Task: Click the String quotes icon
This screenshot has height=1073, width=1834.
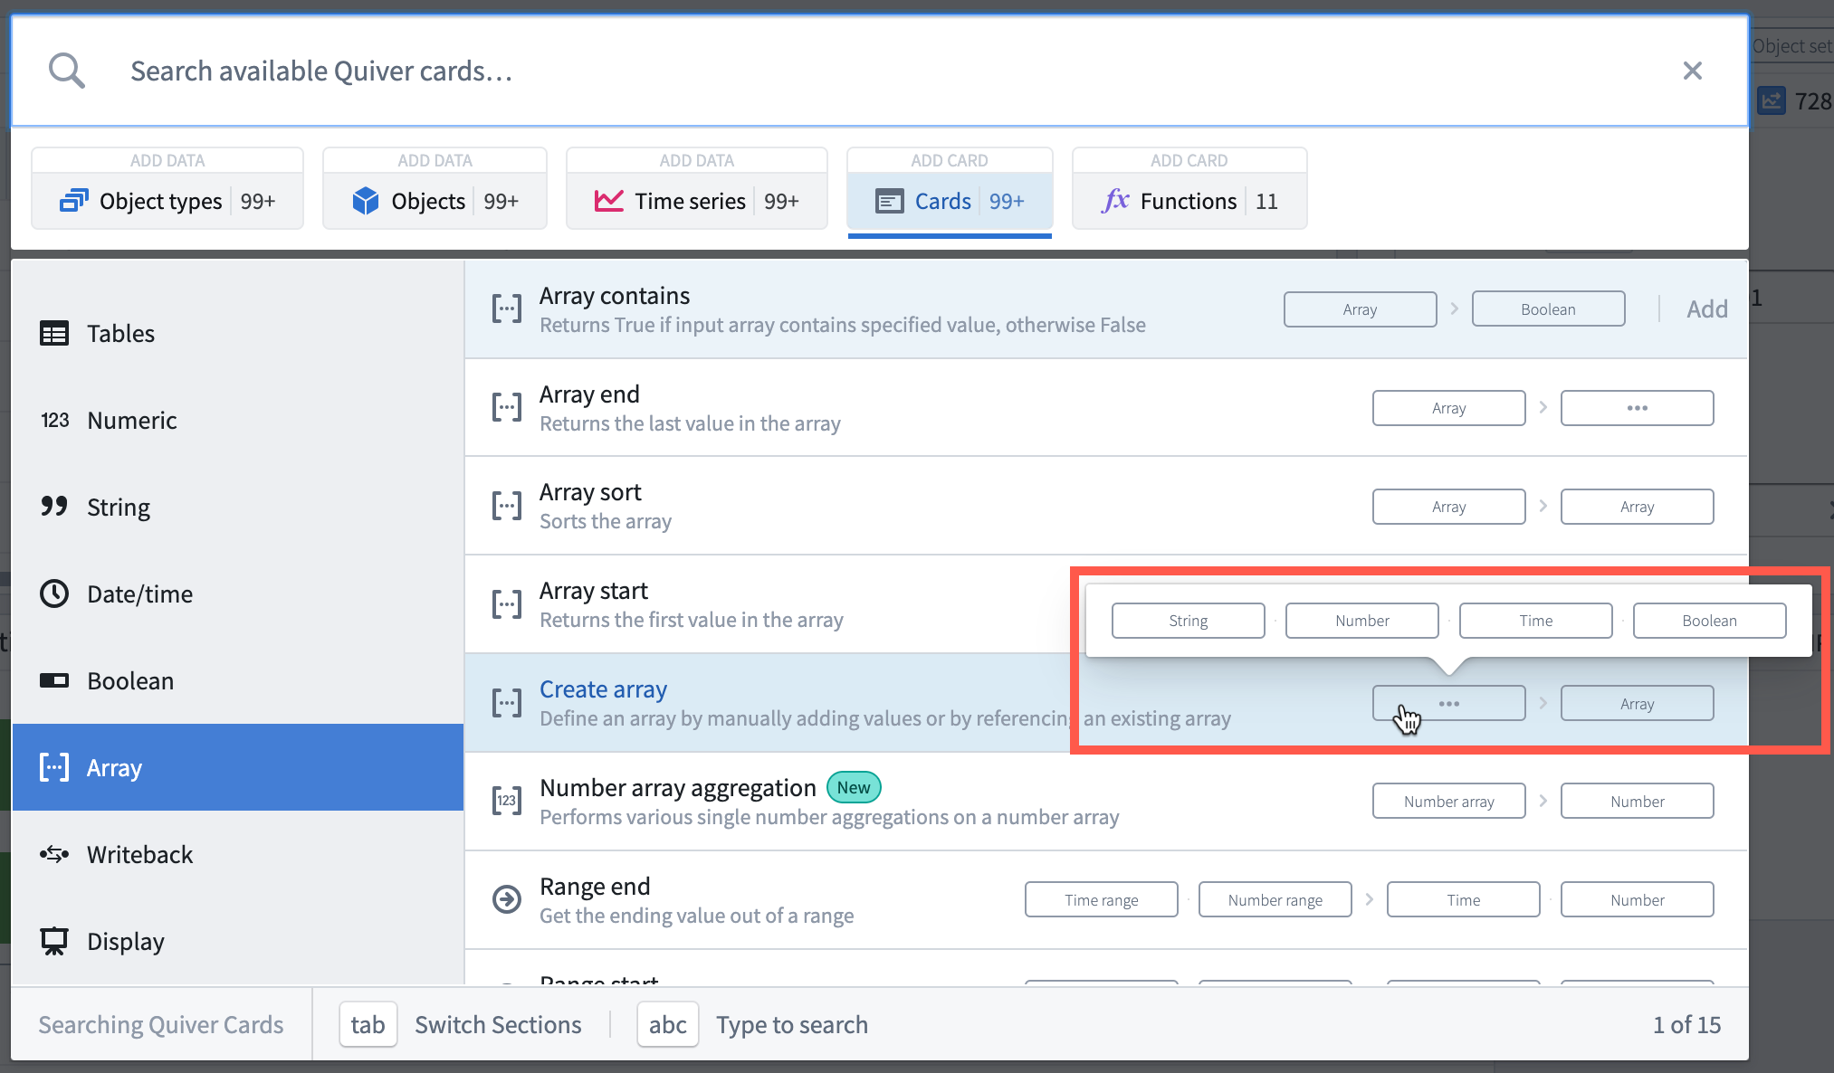Action: pyautogui.click(x=54, y=506)
